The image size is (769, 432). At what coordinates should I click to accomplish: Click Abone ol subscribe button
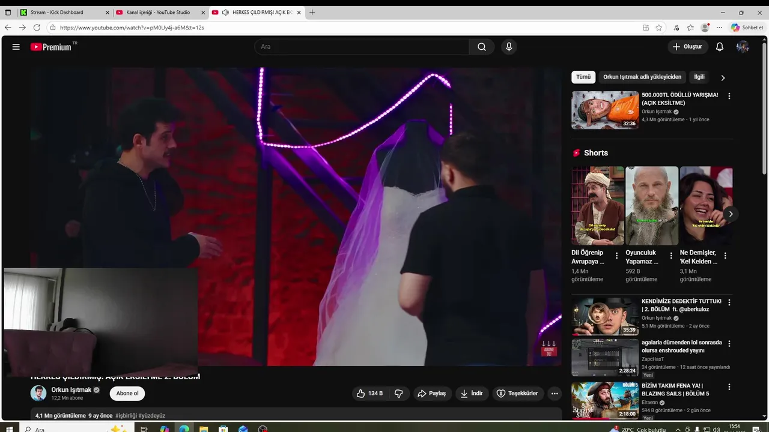127,394
